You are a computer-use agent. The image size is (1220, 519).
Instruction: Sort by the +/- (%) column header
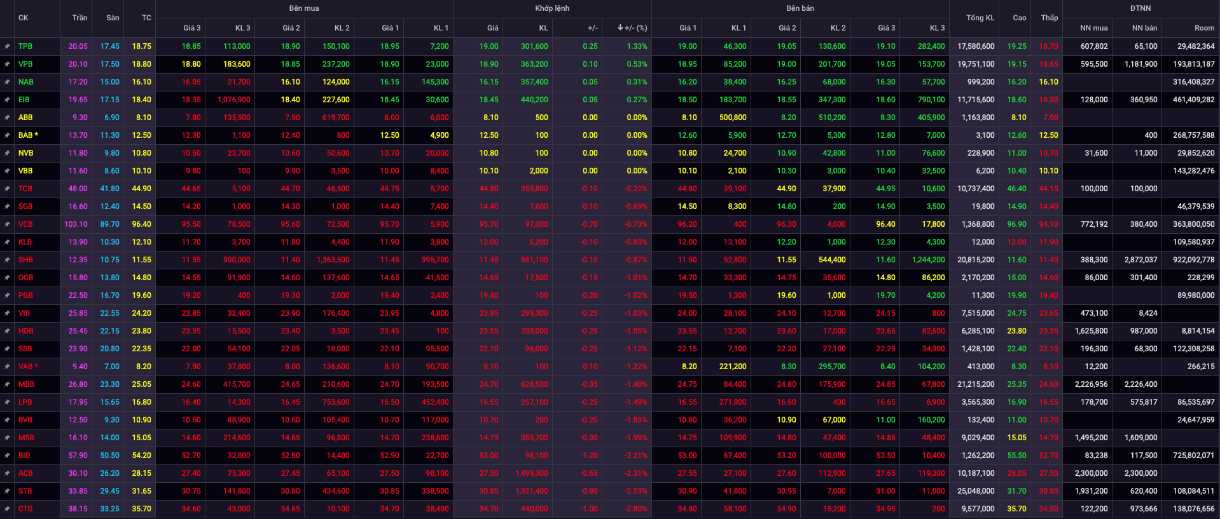coord(632,28)
